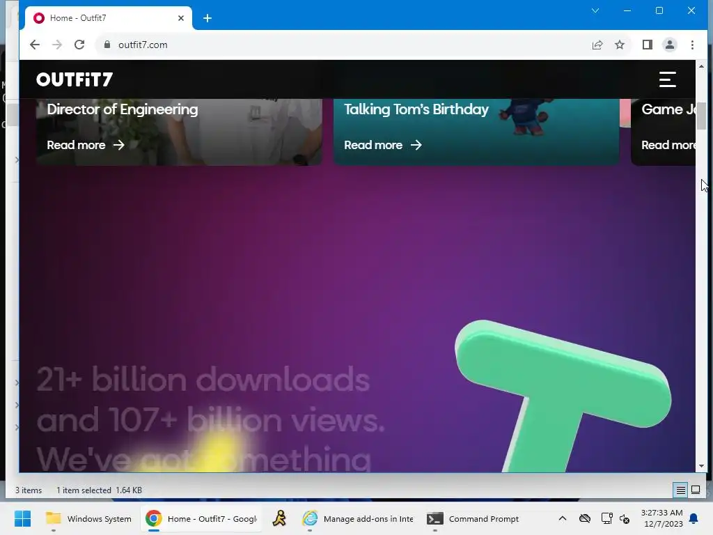Maximize the Chrome window
The width and height of the screenshot is (713, 535).
(x=659, y=10)
